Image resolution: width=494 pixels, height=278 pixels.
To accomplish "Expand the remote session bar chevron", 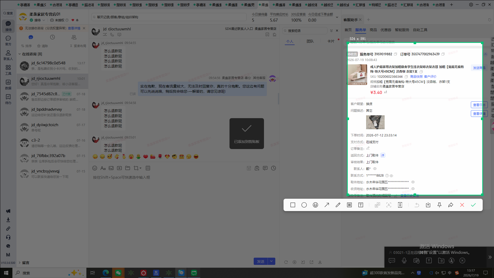I will 490,257.
